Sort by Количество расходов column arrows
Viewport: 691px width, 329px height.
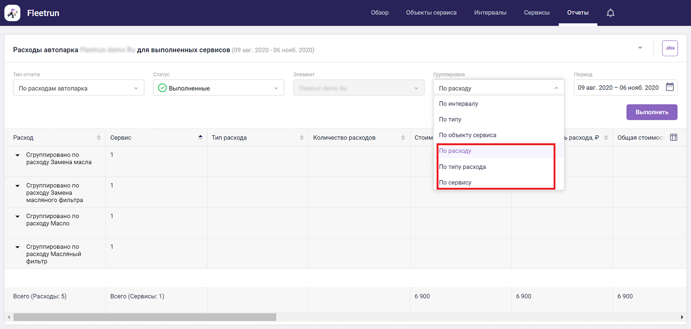tap(403, 137)
